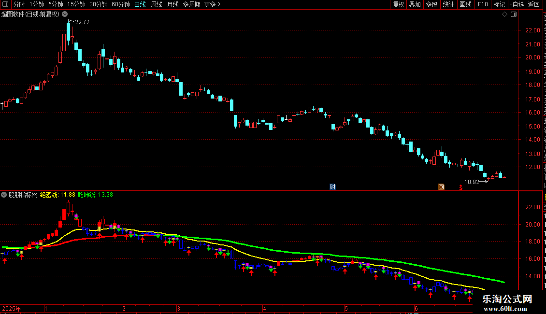The image size is (546, 314).
Task: Click the 股朋指标网 indicator name
Action: tap(23, 195)
